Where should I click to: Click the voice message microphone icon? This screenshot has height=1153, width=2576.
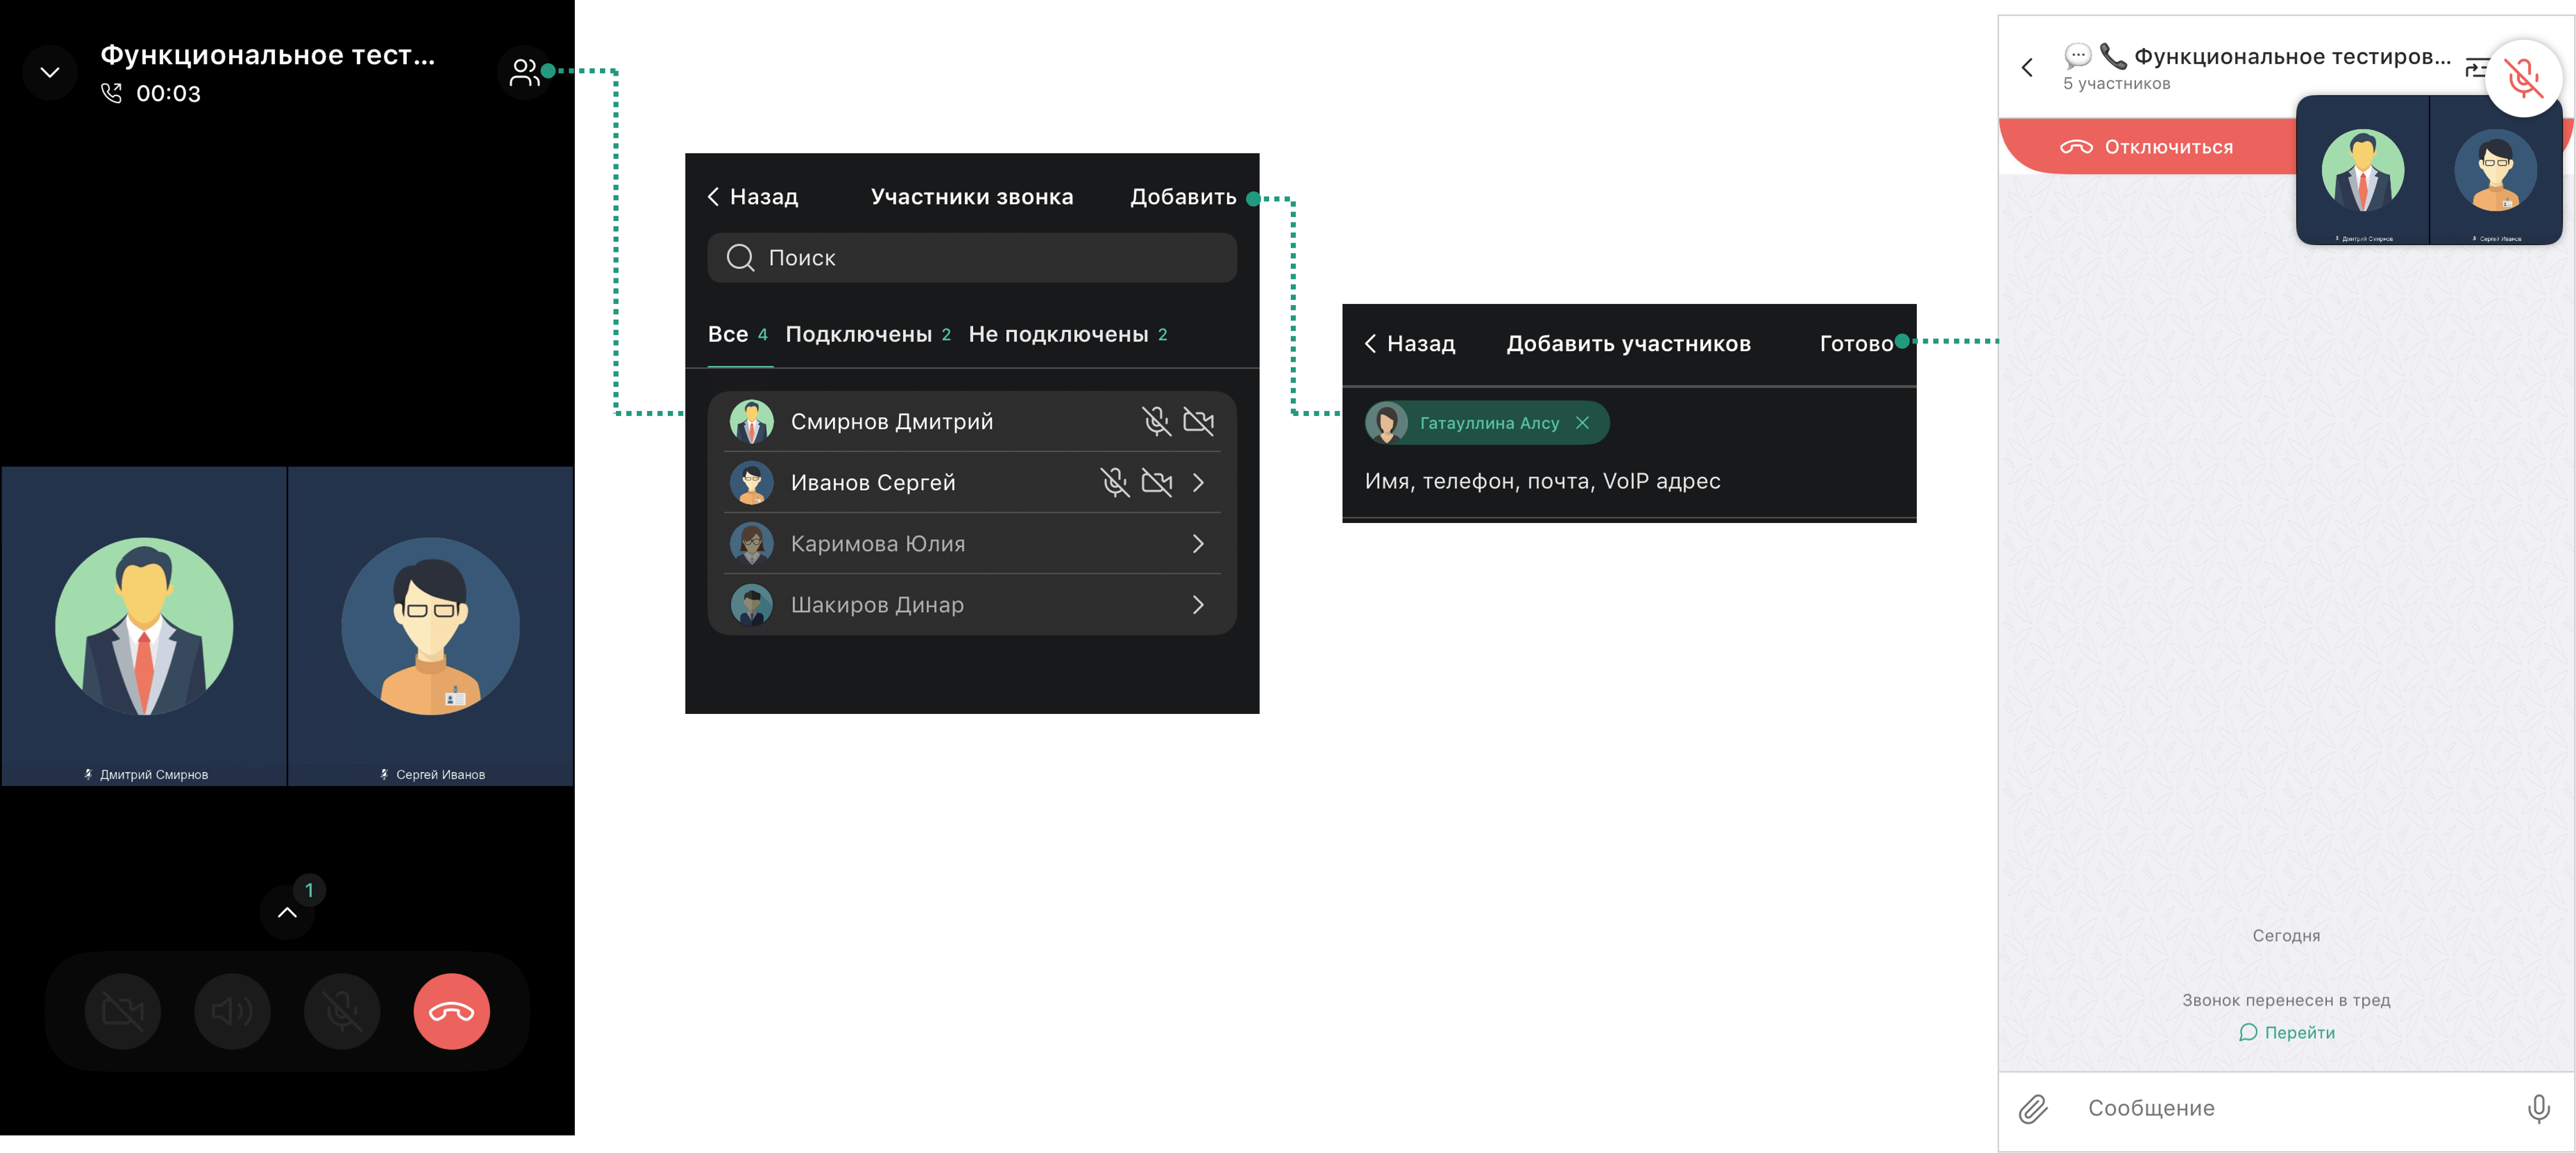coord(2538,1108)
